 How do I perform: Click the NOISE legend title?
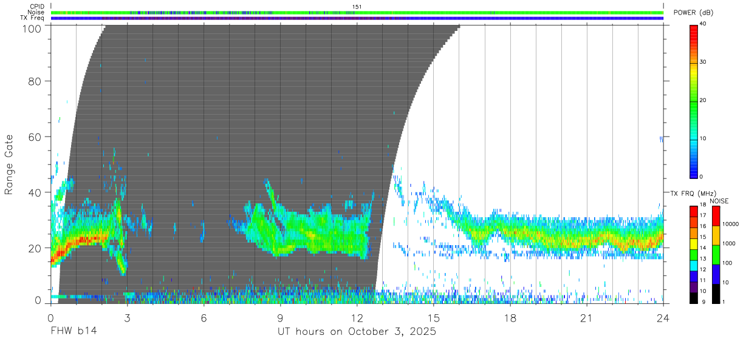[719, 201]
